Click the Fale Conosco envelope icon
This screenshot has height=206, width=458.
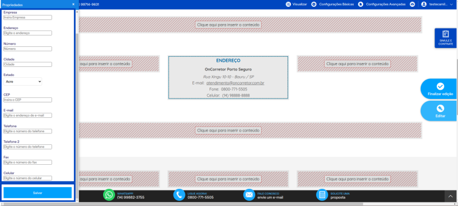tap(249, 195)
